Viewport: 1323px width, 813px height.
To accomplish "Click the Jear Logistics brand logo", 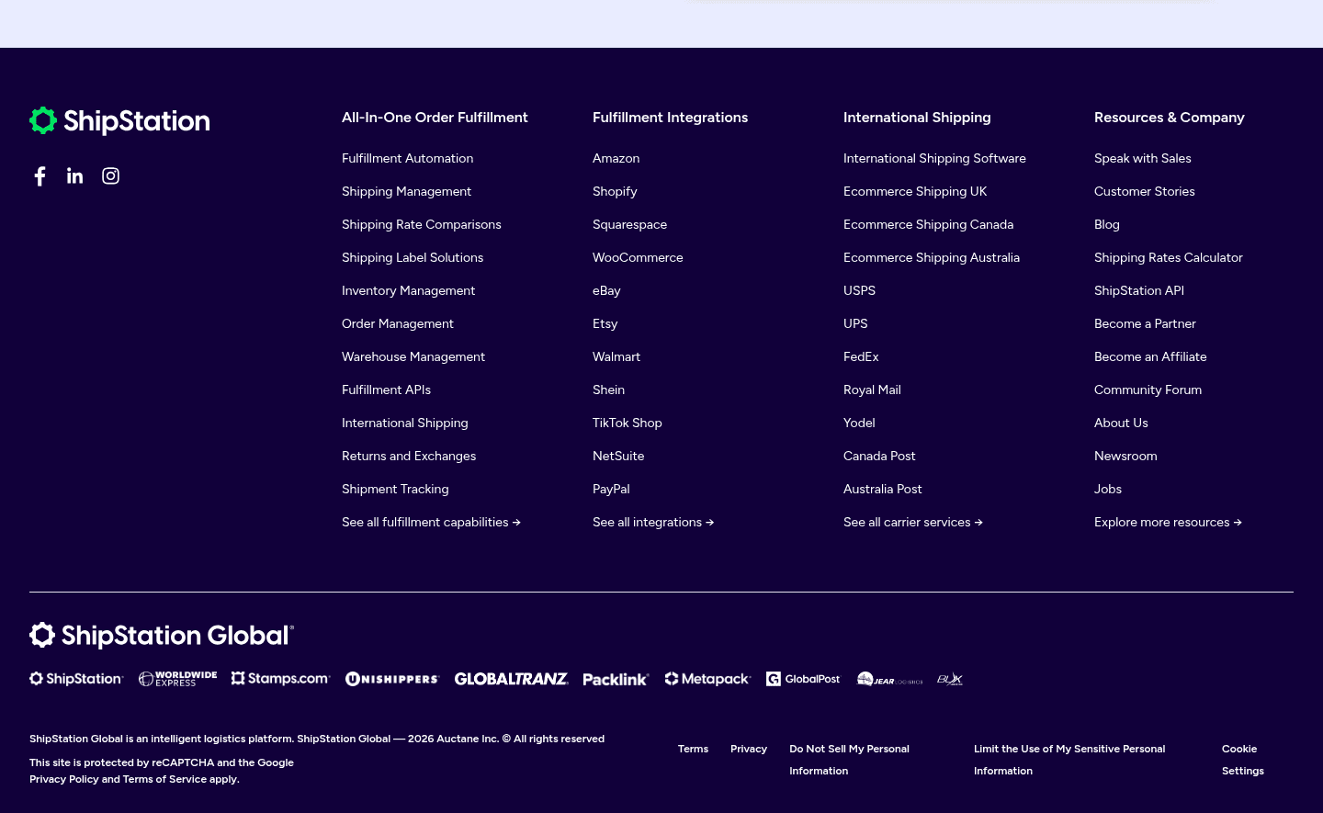I will coord(889,679).
